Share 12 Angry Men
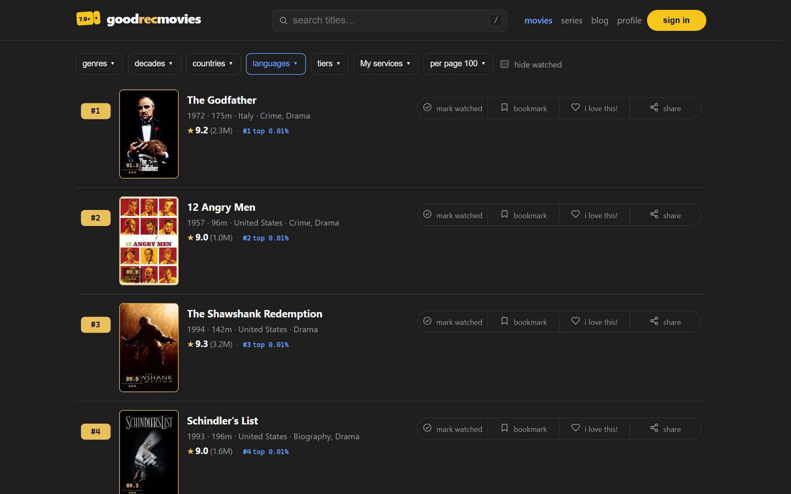Screen dimensions: 791x494 point(665,215)
